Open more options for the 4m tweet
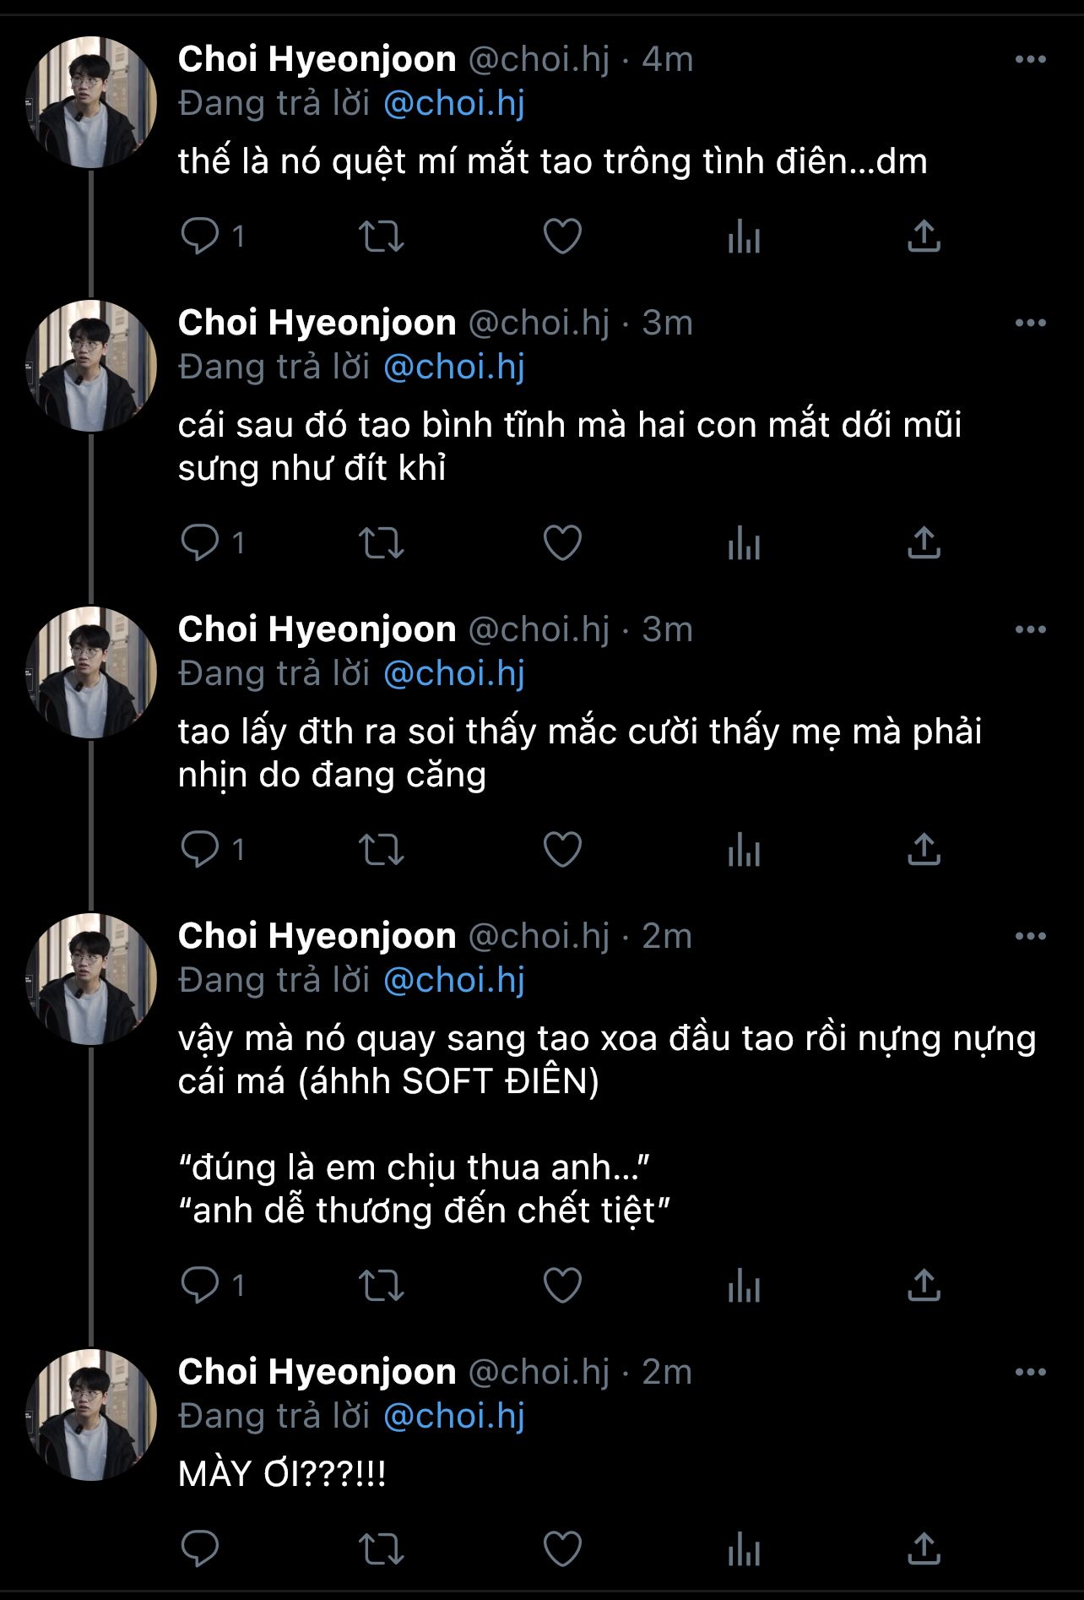 tap(1030, 60)
